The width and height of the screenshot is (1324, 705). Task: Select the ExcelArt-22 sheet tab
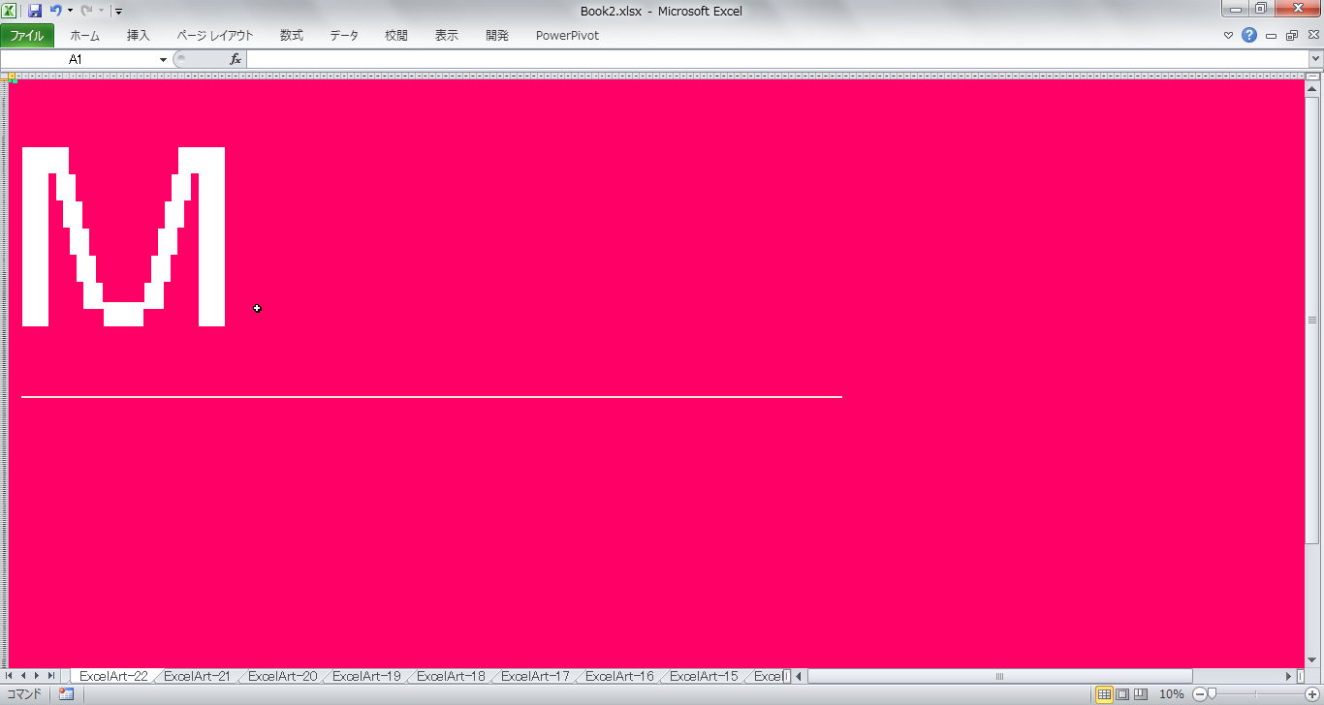pyautogui.click(x=113, y=676)
